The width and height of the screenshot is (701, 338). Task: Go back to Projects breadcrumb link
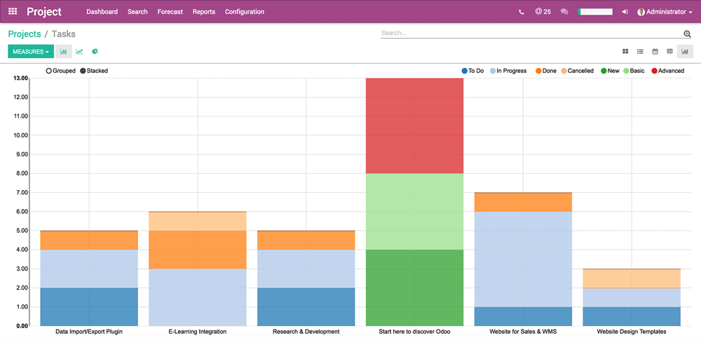coord(25,34)
